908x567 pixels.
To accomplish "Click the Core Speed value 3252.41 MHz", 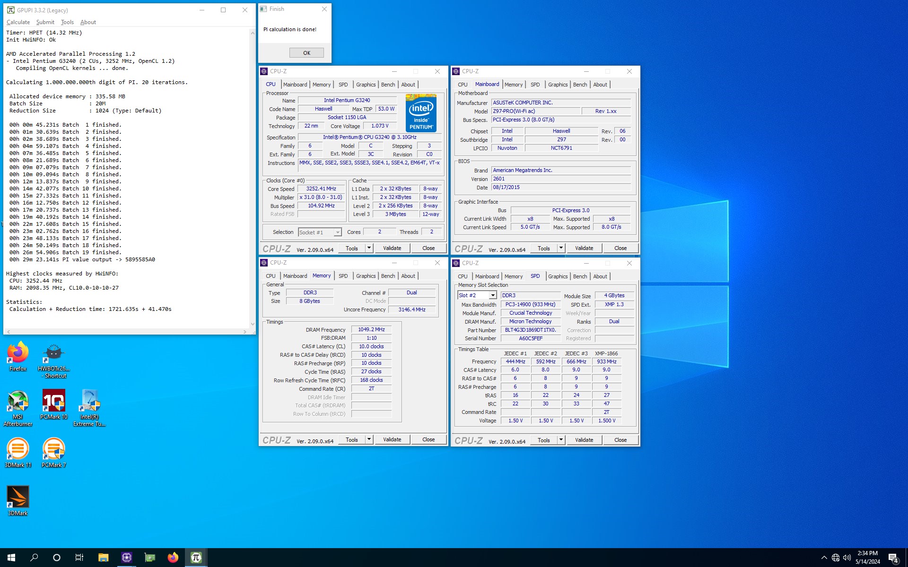I will pos(321,189).
